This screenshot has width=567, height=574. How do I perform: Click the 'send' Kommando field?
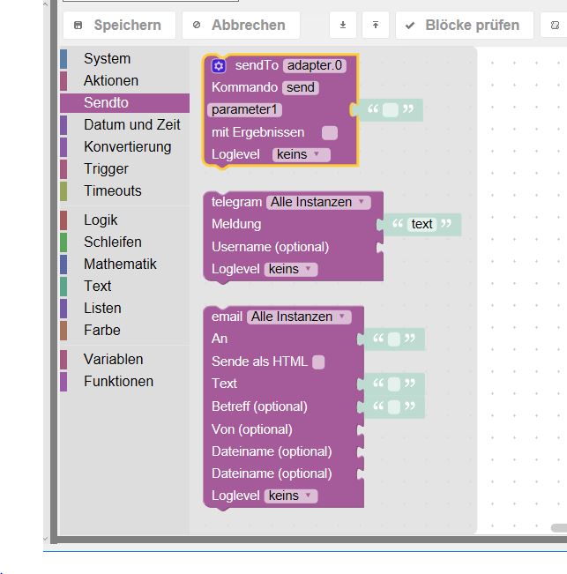pos(301,87)
